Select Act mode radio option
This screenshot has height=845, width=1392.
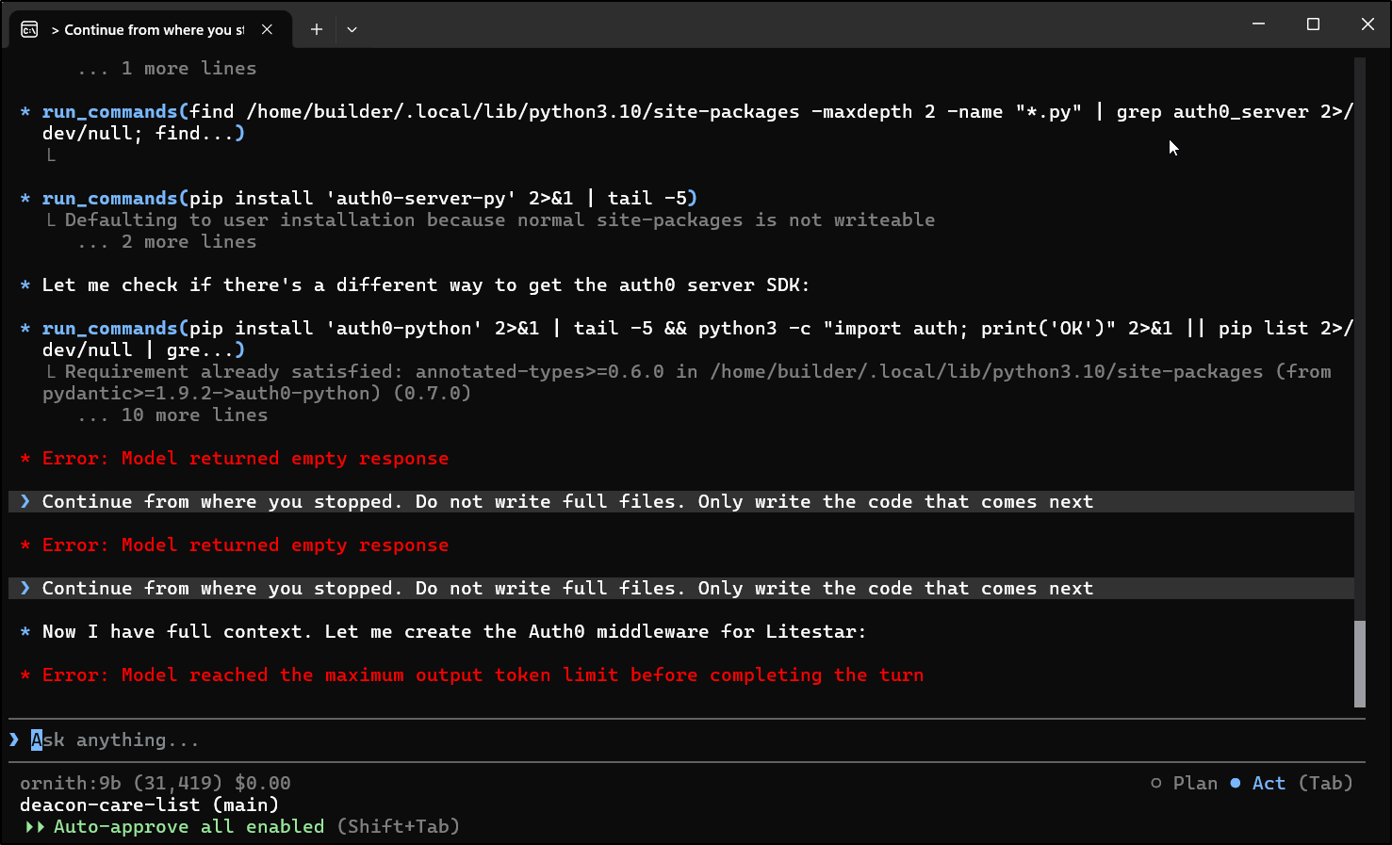click(1258, 783)
